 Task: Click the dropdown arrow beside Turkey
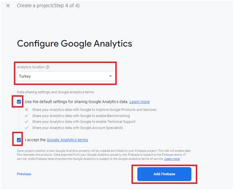point(111,76)
